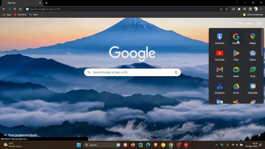
Task: Start Google Meet from the apps grid
Action: 236,72
